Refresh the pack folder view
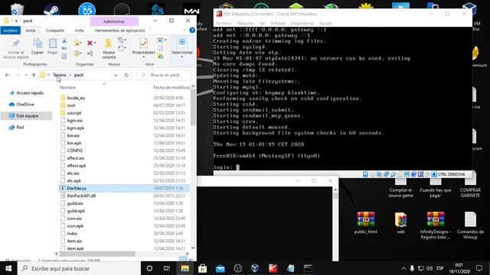This screenshot has width=490, height=275. (x=126, y=75)
